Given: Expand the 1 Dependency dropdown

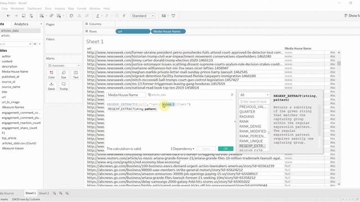Looking at the screenshot, I should click(x=182, y=149).
